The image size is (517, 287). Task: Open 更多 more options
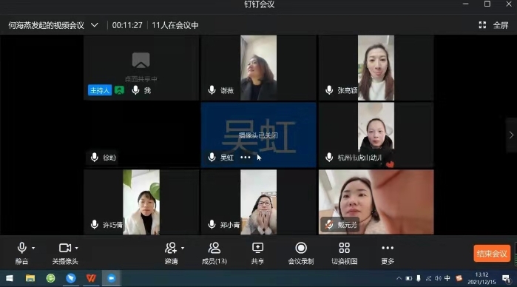pos(388,253)
